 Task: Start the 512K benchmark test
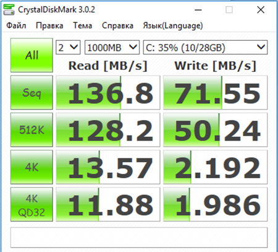click(x=32, y=130)
